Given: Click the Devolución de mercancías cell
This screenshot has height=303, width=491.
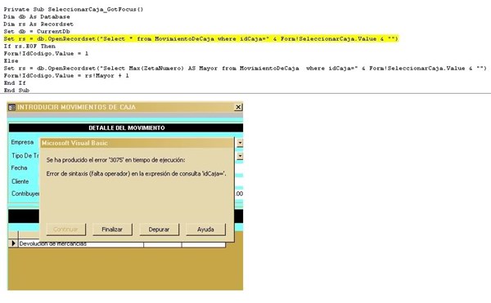Looking at the screenshot, I should [81, 244].
